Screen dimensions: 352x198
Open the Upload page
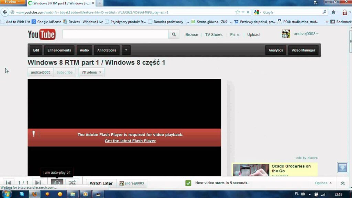pyautogui.click(x=253, y=35)
